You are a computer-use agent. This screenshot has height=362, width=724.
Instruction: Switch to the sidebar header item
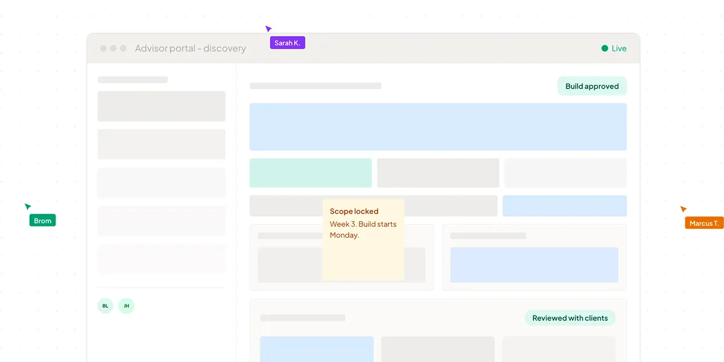(x=132, y=79)
